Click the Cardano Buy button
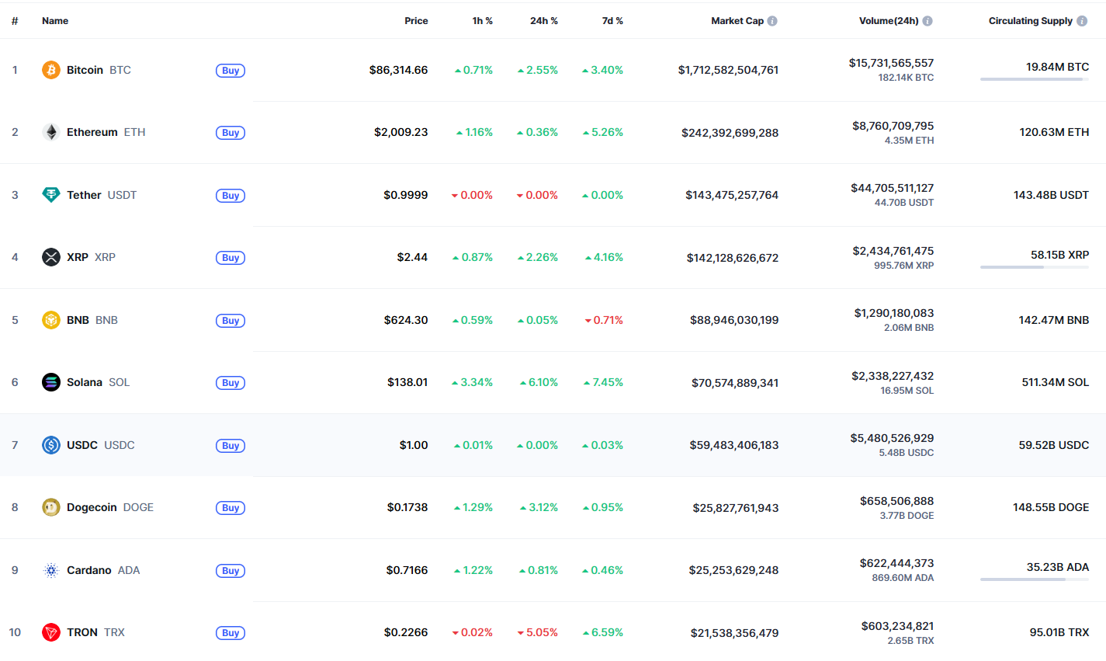The image size is (1106, 661). [231, 571]
